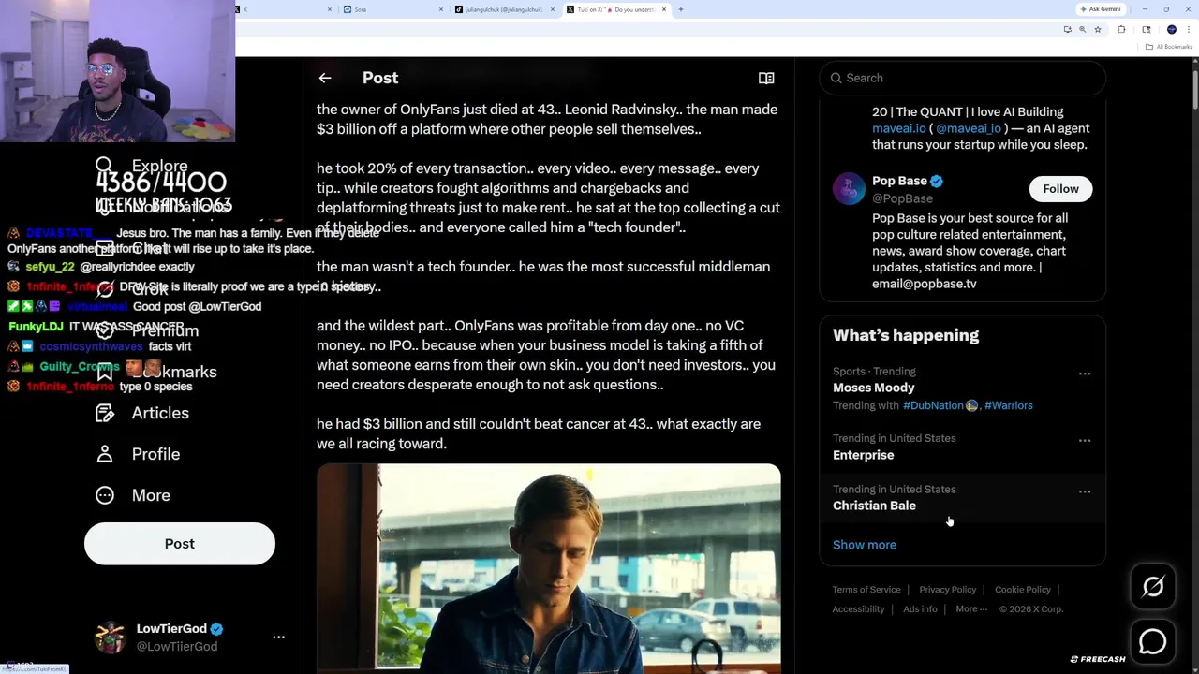Close the Sora browser tab
The height and width of the screenshot is (674, 1199).
pyautogui.click(x=441, y=9)
